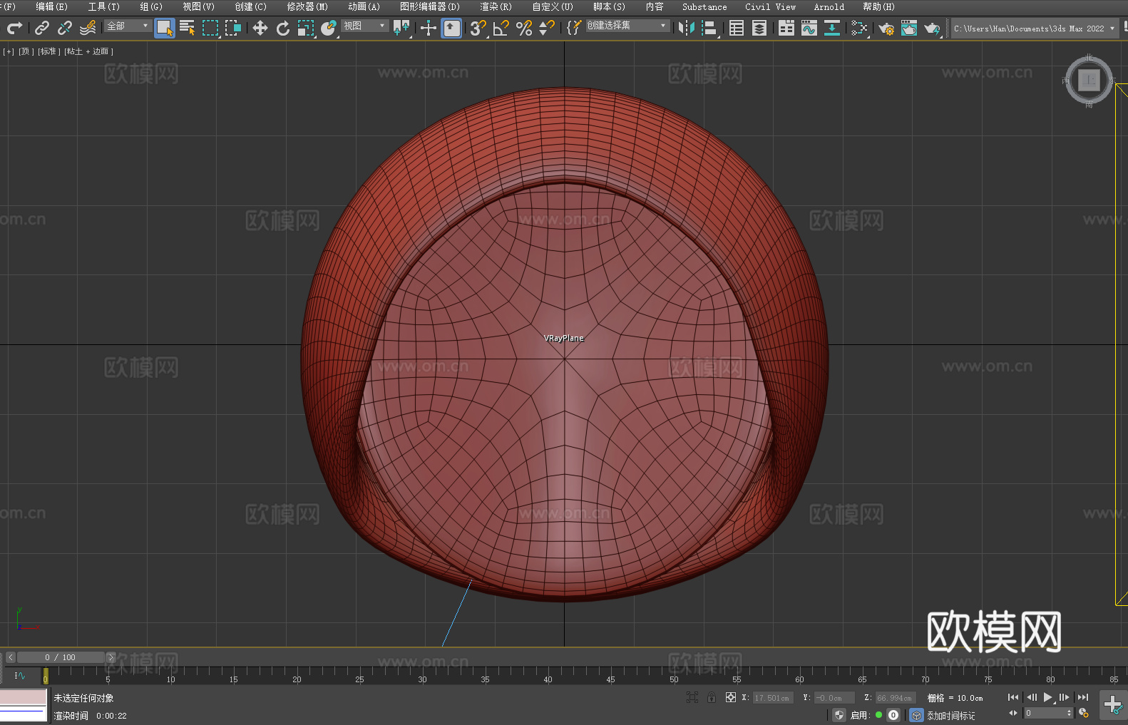The image size is (1128, 725).
Task: Toggle the Layer Explorer icon
Action: 759,28
